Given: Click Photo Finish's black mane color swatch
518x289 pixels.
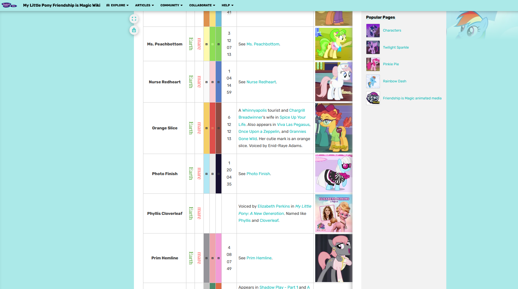Looking at the screenshot, I should click(219, 174).
